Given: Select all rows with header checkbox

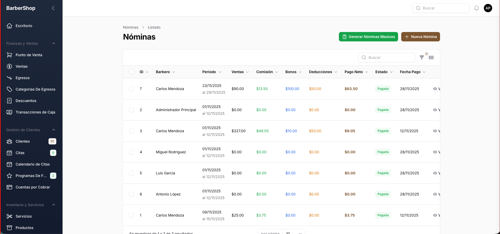Looking at the screenshot, I should coord(131,72).
